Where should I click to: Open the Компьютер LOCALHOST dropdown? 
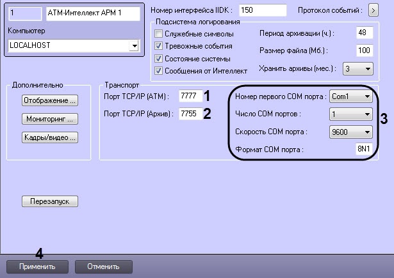click(134, 46)
